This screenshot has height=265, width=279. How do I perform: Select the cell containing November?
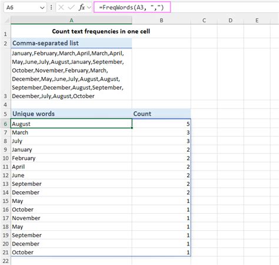click(71, 218)
